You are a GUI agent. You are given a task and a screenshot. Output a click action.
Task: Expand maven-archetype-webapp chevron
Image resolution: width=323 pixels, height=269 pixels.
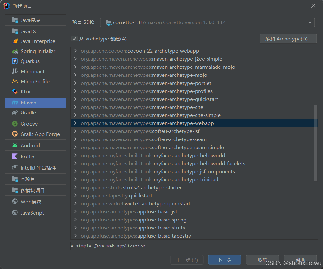coord(75,123)
